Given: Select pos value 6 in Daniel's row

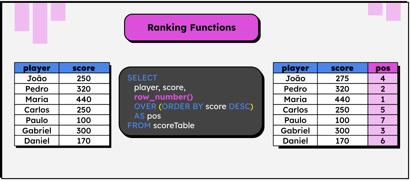Looking at the screenshot, I should [x=383, y=141].
